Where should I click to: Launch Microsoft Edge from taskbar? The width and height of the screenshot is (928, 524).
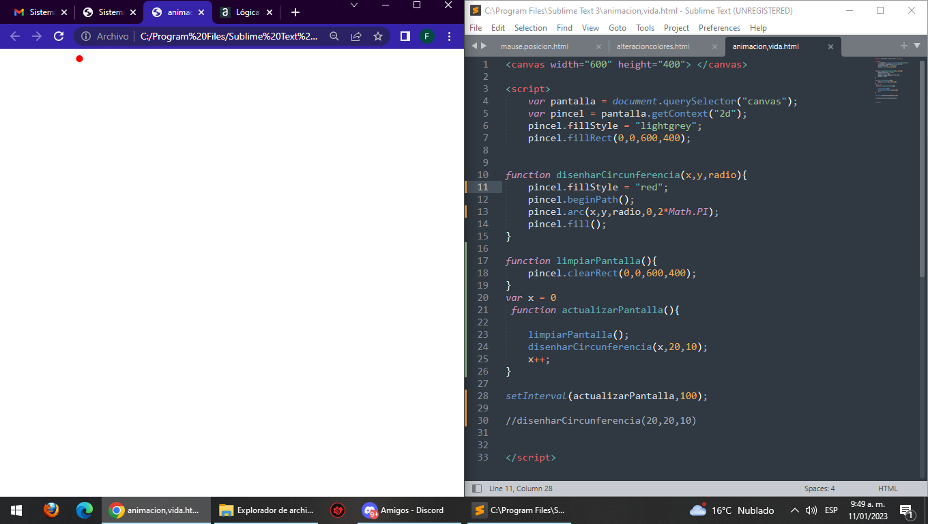[85, 510]
